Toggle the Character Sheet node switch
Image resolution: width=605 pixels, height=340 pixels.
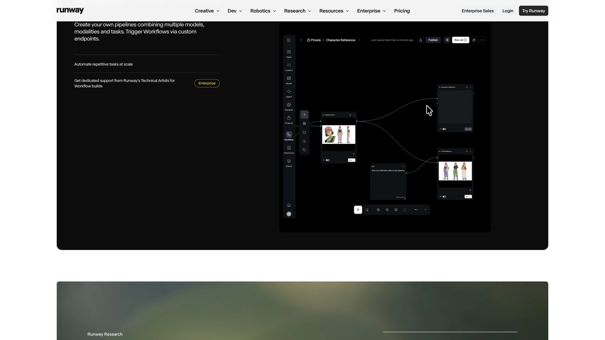(328, 160)
